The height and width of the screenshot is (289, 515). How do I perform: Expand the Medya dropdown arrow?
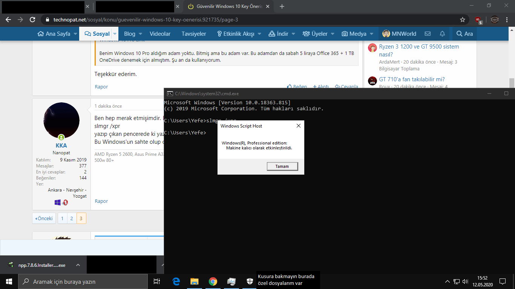[x=371, y=34]
